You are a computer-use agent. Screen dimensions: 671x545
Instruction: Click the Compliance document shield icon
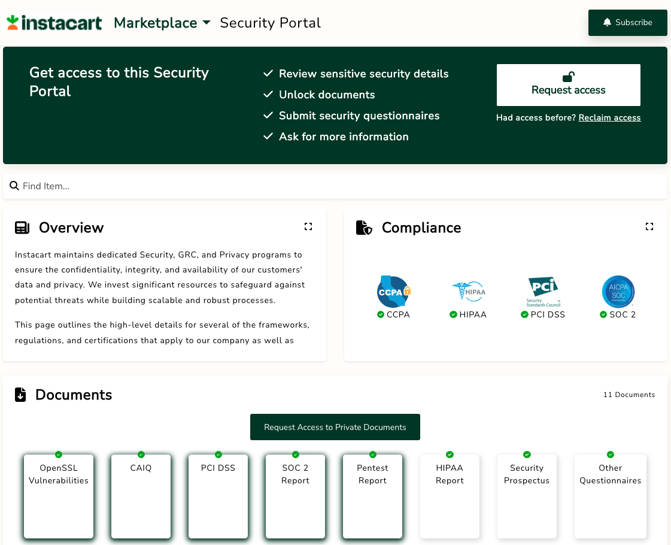[364, 228]
